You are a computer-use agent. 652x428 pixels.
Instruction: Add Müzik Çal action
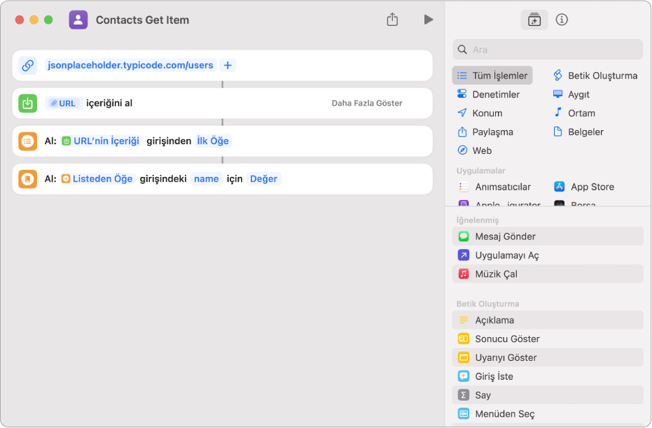548,274
